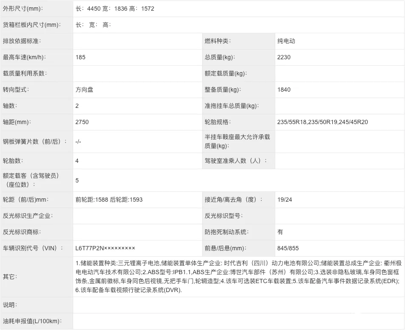This screenshot has height=330, width=405.
Task: Select the curb weight value 1840
Action: pyautogui.click(x=284, y=90)
